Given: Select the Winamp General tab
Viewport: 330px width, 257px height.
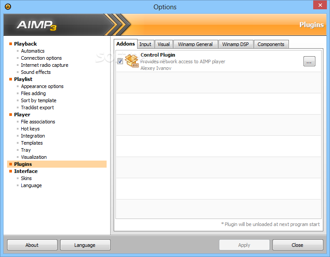Looking at the screenshot, I should 196,44.
